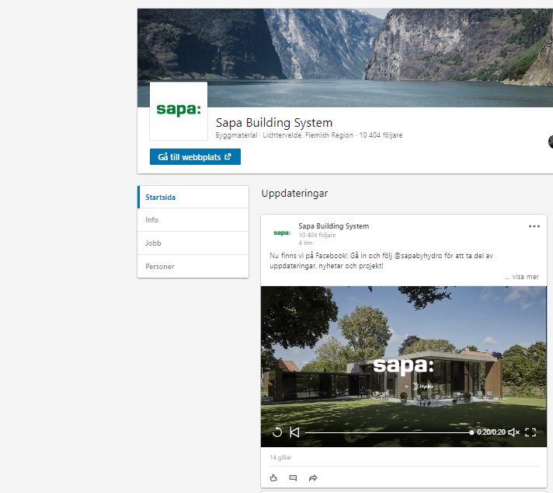Replay the video with the reload icon
553x493 pixels.
tap(277, 432)
